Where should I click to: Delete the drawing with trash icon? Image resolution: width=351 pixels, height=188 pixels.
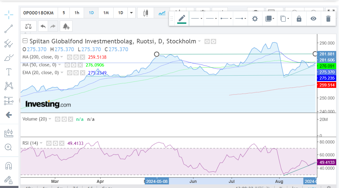tap(328, 19)
